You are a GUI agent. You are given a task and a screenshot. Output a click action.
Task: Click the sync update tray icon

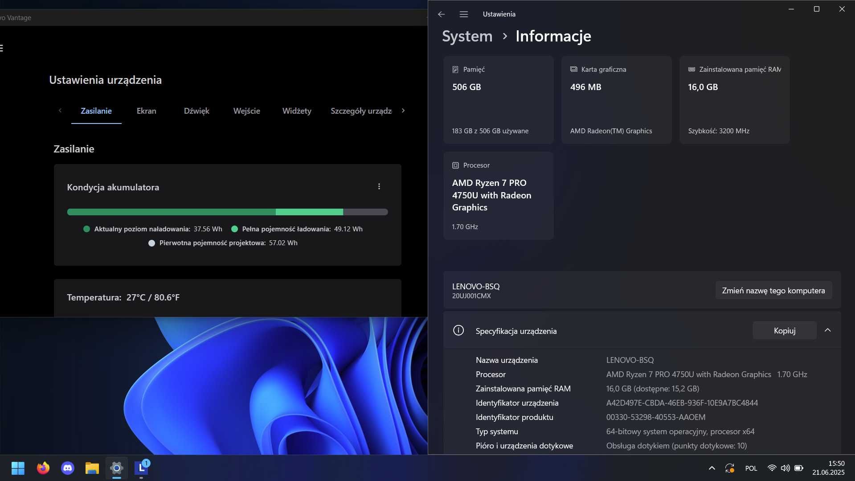(729, 468)
